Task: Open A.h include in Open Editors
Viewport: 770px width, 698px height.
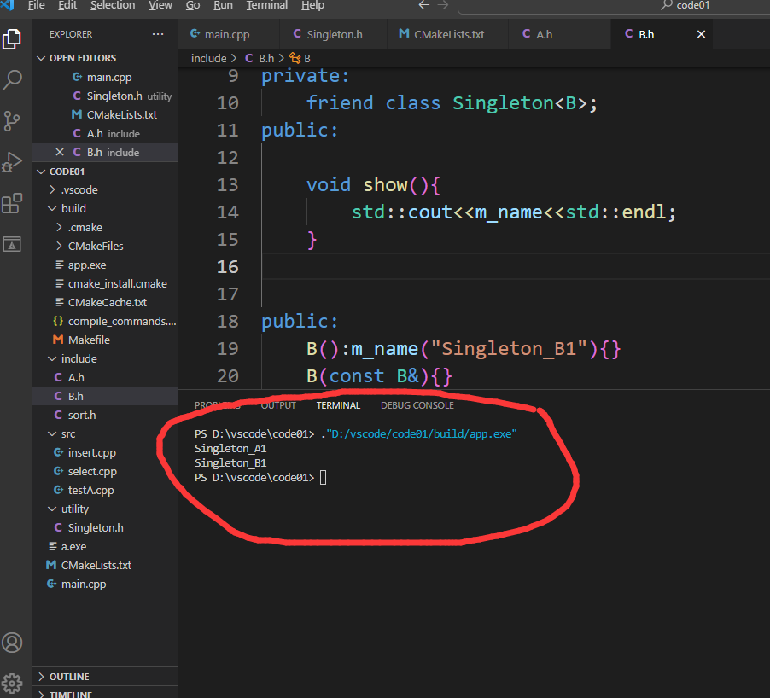Action: click(105, 133)
